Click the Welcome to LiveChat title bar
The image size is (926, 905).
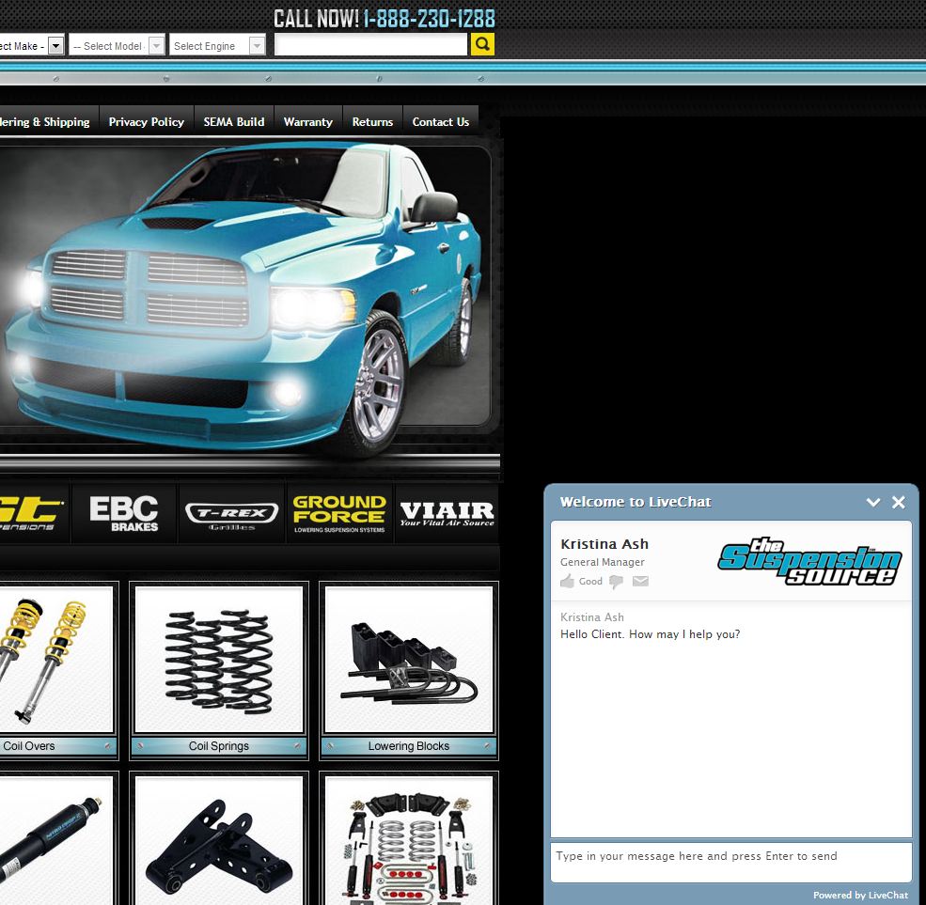pos(636,502)
